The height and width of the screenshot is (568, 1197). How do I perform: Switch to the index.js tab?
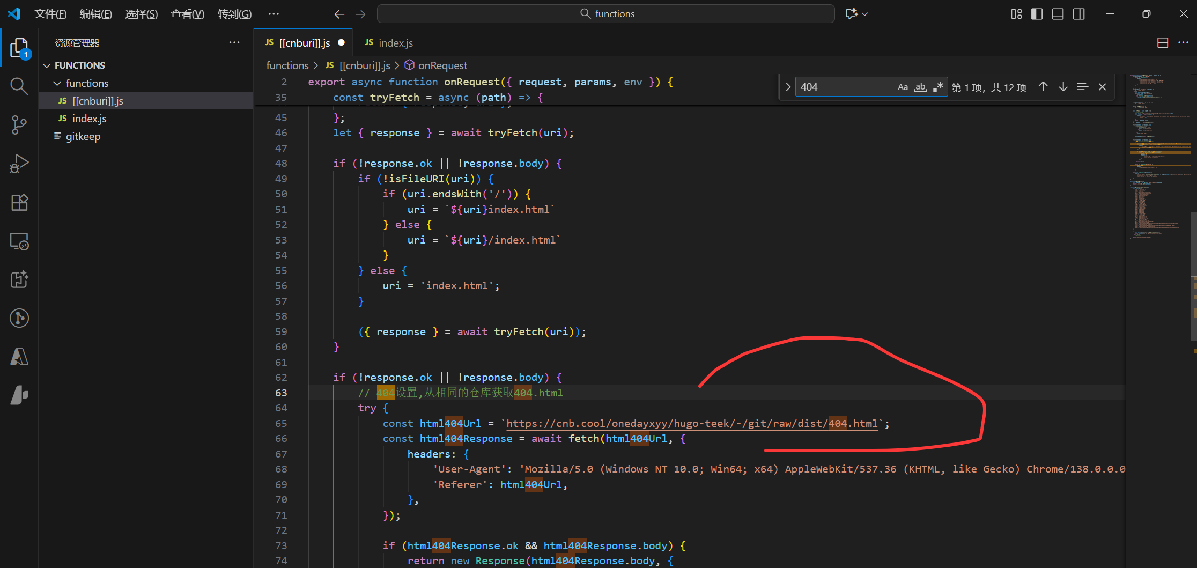coord(395,43)
